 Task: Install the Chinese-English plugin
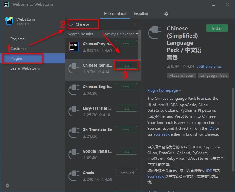pyautogui.click(x=126, y=87)
